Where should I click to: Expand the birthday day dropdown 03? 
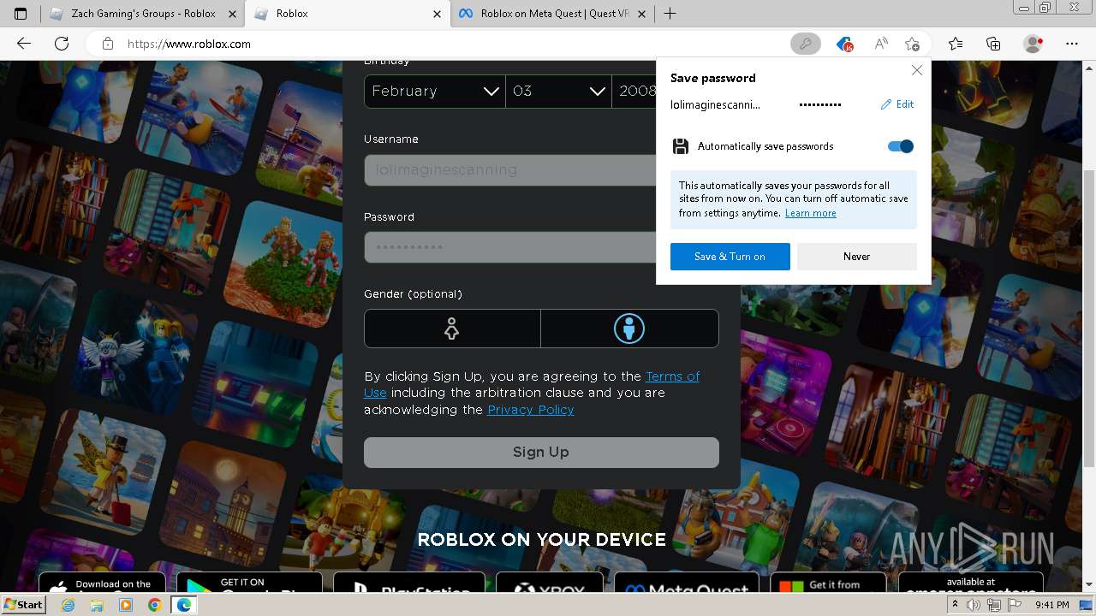pyautogui.click(x=558, y=92)
